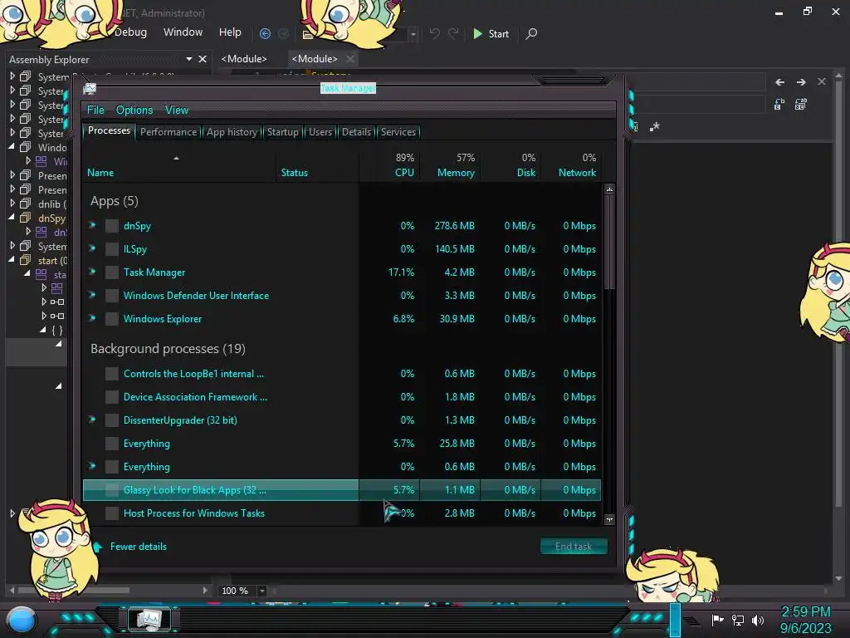The height and width of the screenshot is (638, 850).
Task: Click the Undo icon in dnSpy toolbar
Action: (x=434, y=33)
